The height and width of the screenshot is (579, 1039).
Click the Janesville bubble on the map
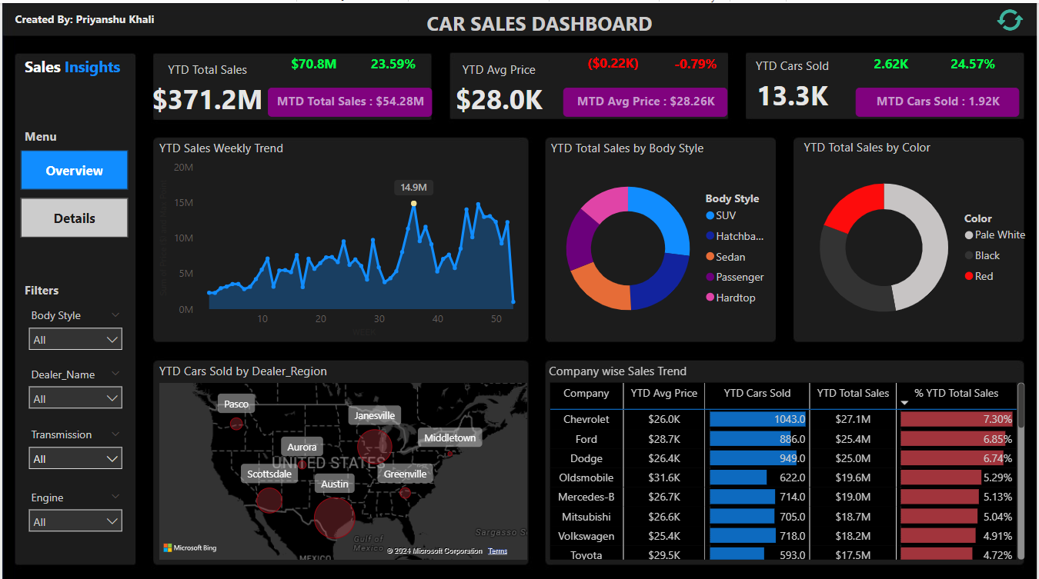[374, 447]
